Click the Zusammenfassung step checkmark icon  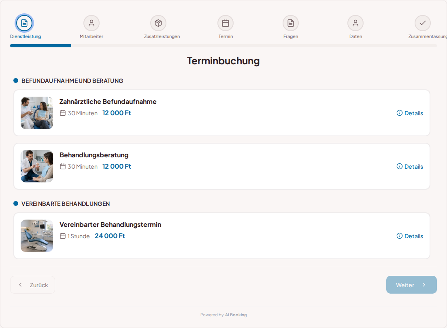coord(423,23)
